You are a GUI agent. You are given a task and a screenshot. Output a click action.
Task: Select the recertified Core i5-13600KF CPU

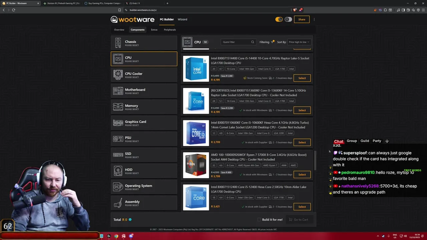point(302,110)
